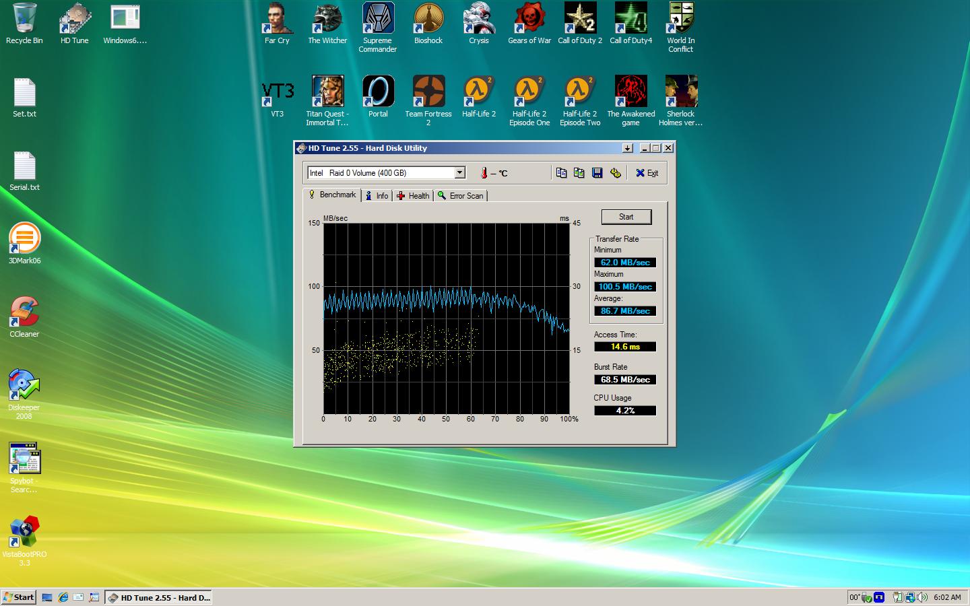
Task: Select the Bioshock shortcut
Action: pos(428,24)
